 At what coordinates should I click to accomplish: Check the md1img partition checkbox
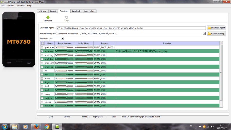tap(42, 55)
